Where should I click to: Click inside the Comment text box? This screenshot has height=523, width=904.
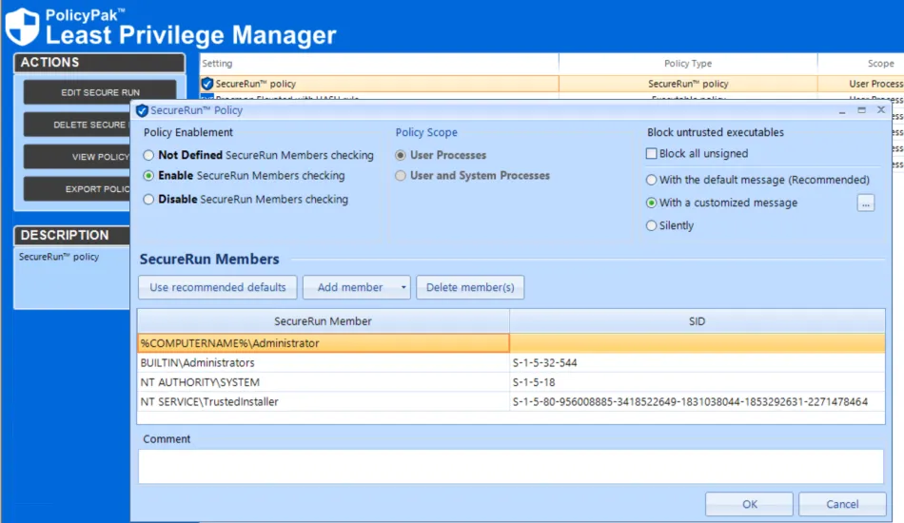(x=510, y=466)
